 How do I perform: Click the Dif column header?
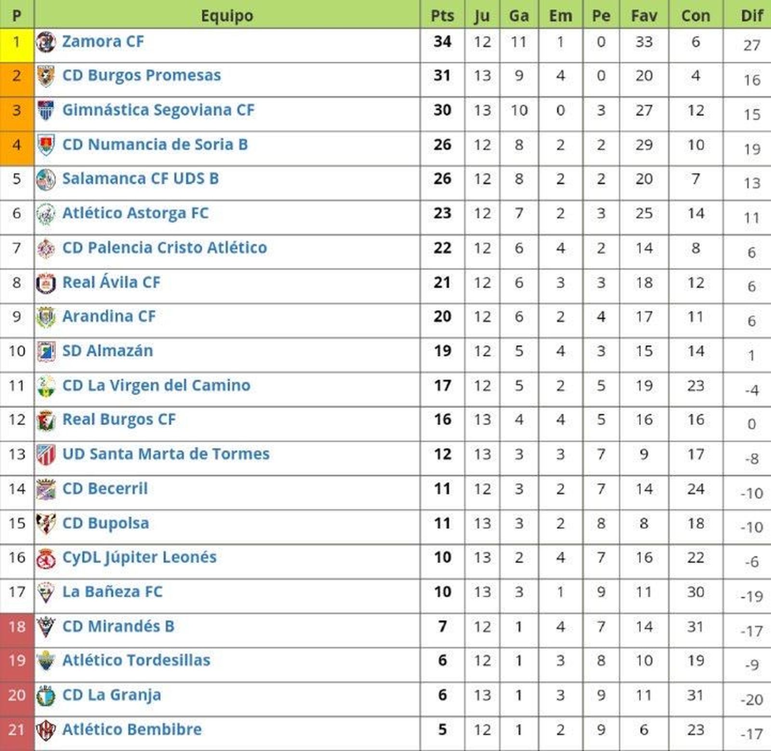[751, 15]
